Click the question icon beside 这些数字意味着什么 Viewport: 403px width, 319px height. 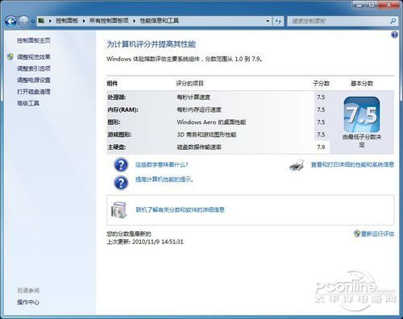point(121,164)
